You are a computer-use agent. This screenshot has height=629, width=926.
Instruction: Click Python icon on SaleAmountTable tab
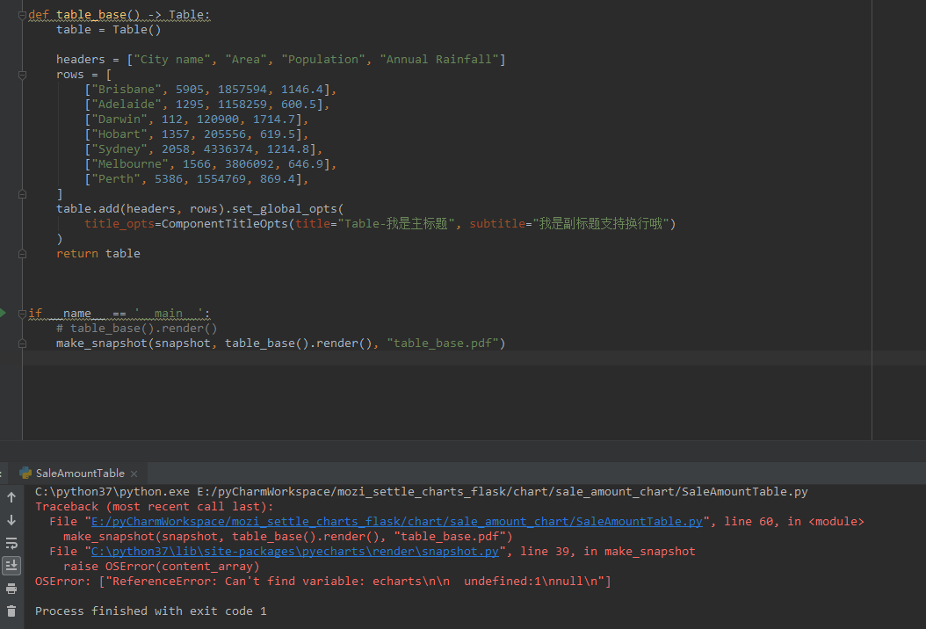tap(25, 474)
